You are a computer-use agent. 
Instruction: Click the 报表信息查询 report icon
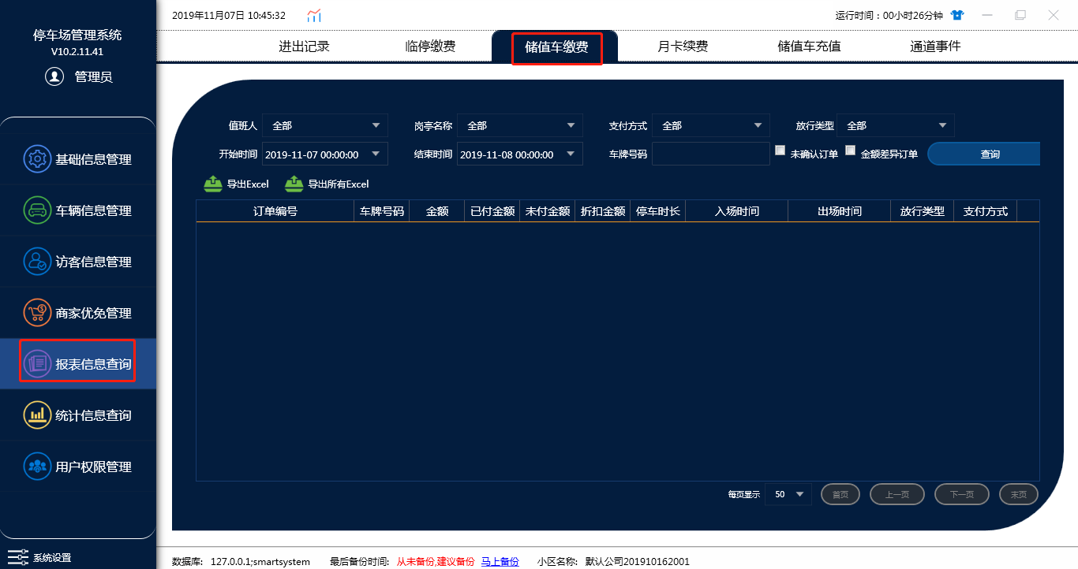tap(37, 364)
